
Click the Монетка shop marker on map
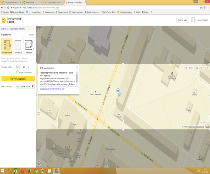(67, 113)
